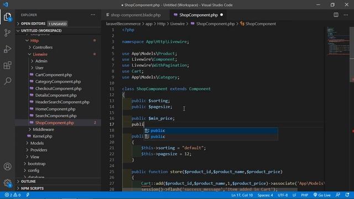This screenshot has height=199, width=354.
Task: Open CategoryComponent.php file
Action: click(x=58, y=82)
